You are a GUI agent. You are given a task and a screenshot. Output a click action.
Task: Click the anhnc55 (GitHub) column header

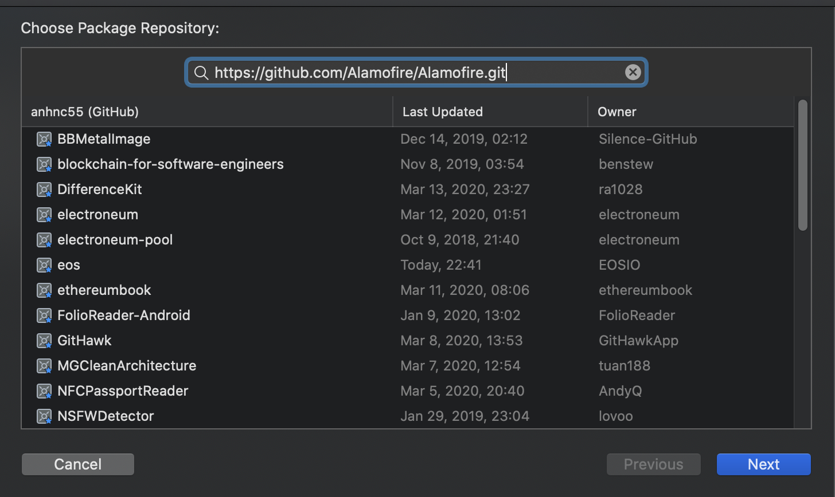click(85, 112)
